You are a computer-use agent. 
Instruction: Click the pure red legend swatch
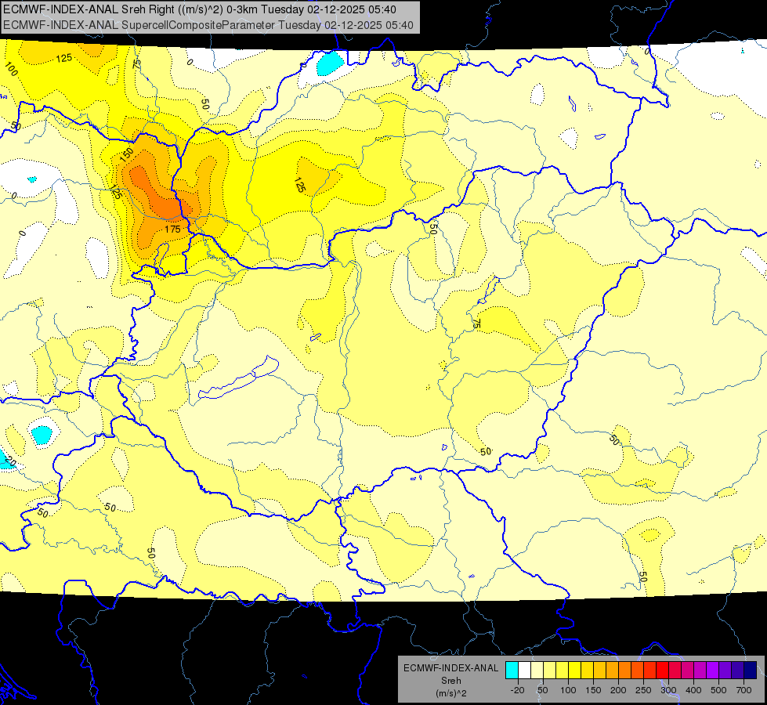662,670
